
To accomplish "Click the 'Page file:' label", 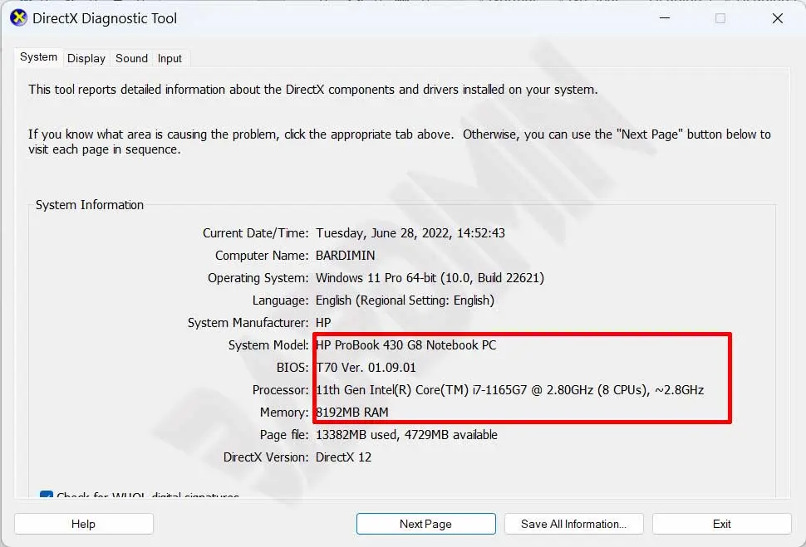I will tap(284, 435).
